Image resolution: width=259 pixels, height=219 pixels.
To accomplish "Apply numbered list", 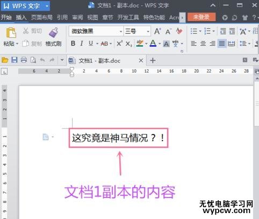I will coord(207,31).
